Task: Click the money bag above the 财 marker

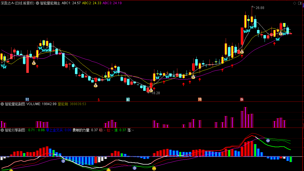Action: (34, 63)
